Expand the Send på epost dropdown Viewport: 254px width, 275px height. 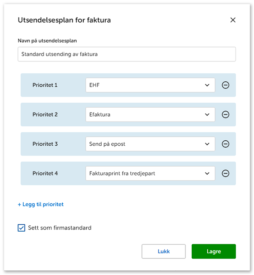tap(150, 144)
